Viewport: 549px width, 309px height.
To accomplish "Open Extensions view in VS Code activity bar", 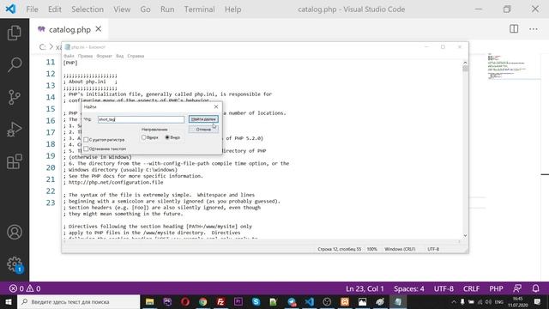I will tap(15, 161).
